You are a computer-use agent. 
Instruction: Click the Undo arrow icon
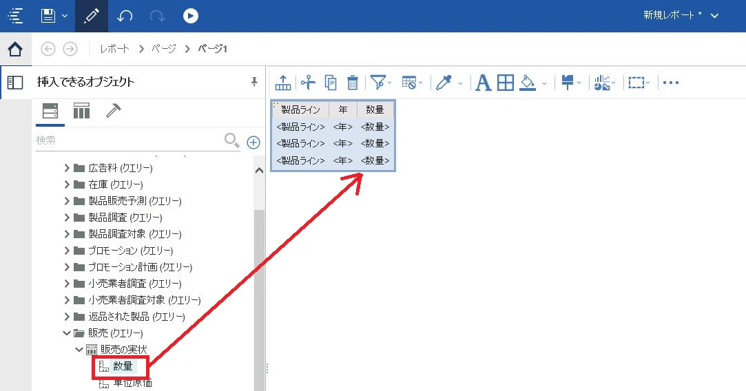[x=125, y=16]
